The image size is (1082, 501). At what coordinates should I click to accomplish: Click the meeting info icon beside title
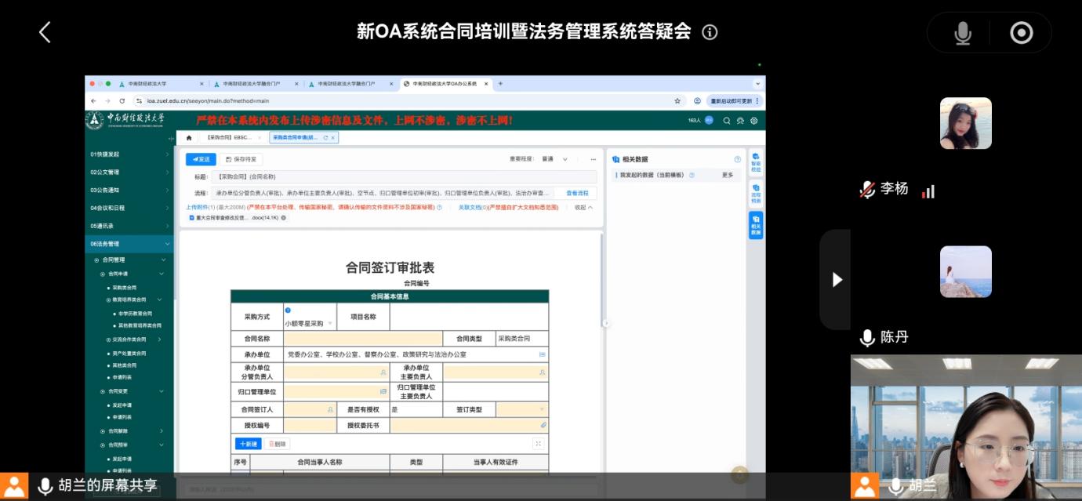(710, 32)
